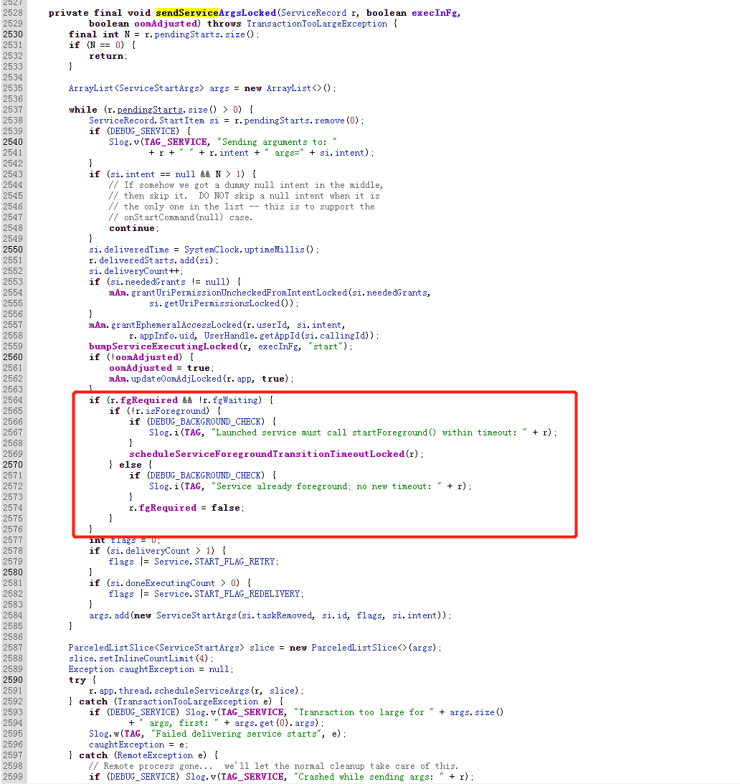Select deliveredStarts on the add(si) line
Screen dimensions: 740x784
pyautogui.click(x=136, y=260)
